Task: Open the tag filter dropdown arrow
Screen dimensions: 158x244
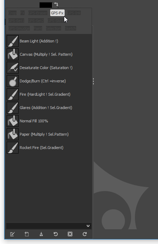Action: [88, 226]
